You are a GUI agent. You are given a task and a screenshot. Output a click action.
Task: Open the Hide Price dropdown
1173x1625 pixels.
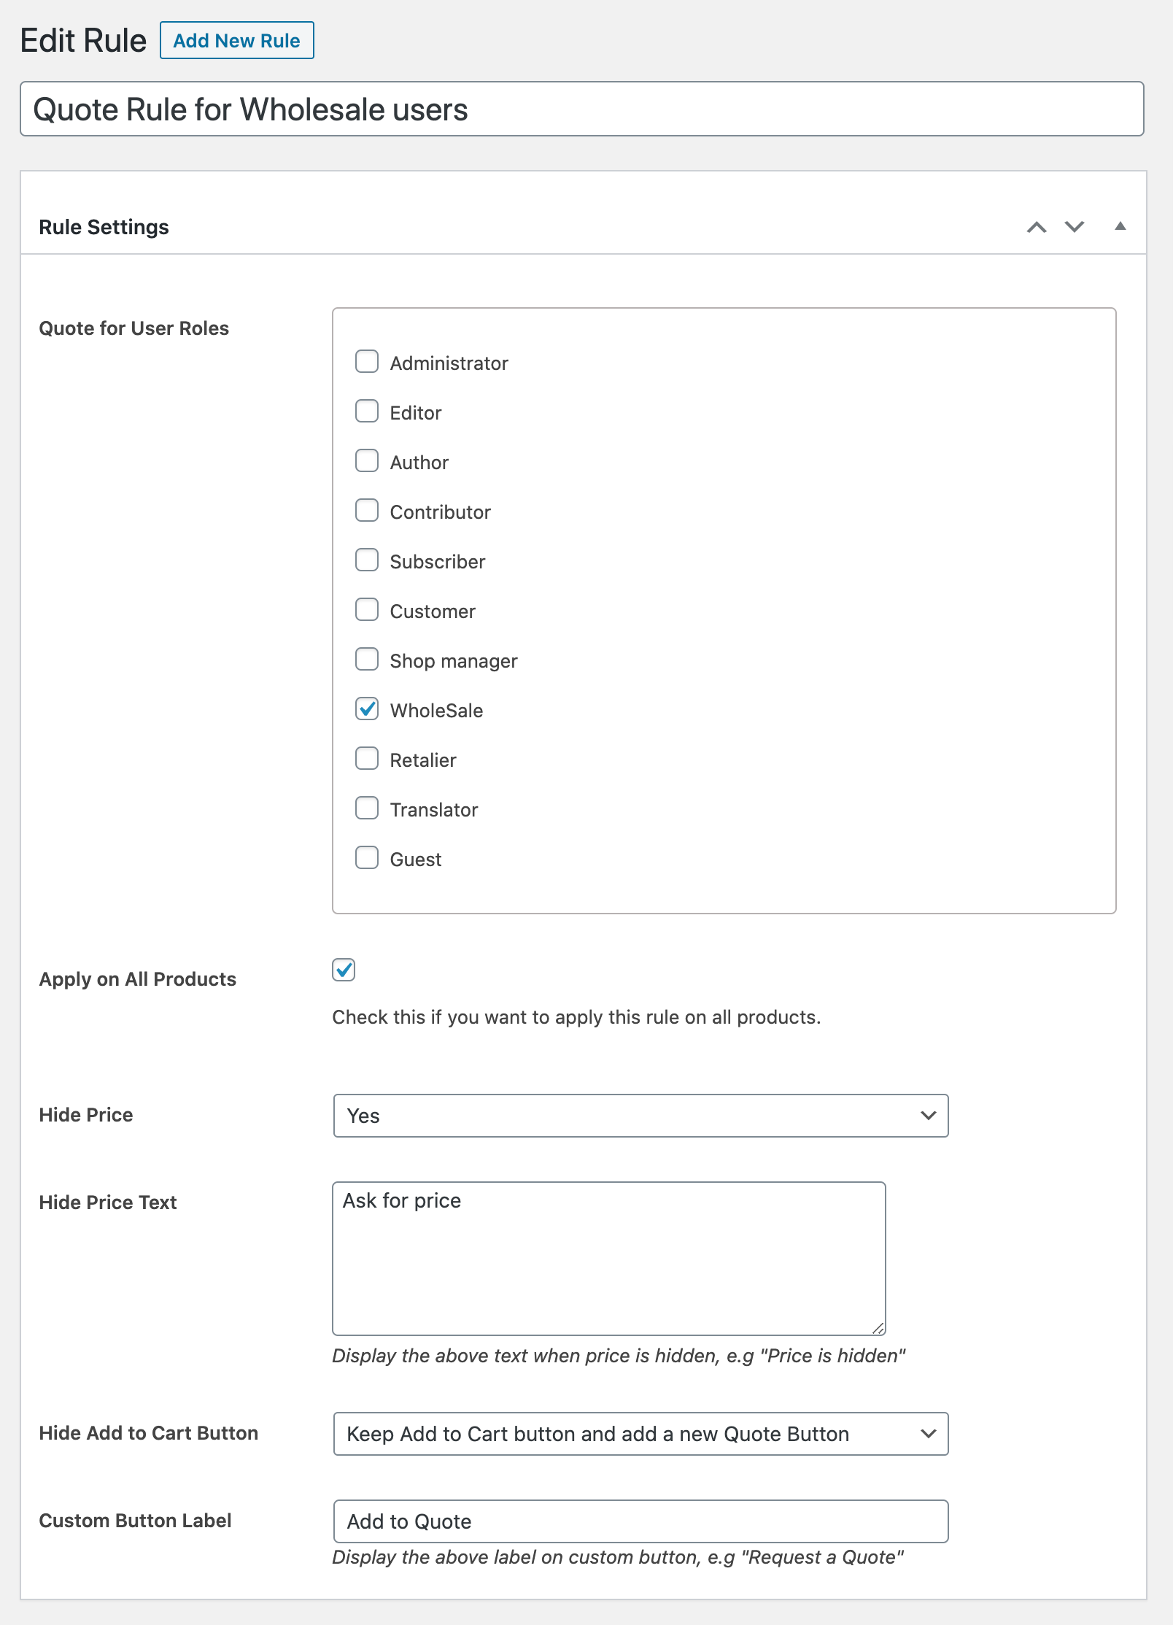tap(640, 1116)
